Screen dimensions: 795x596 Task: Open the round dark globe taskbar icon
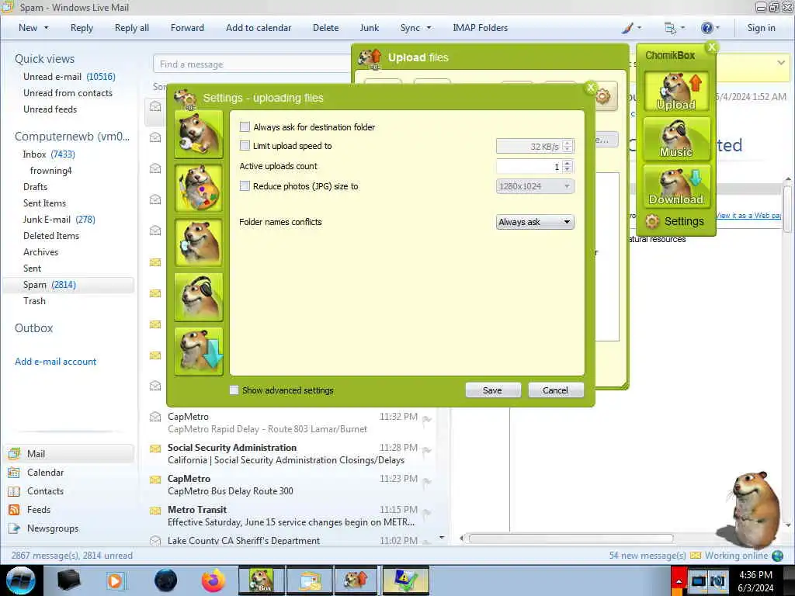point(166,580)
